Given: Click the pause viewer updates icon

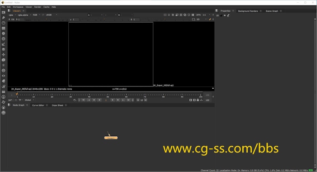Looking at the screenshot, I should [x=192, y=15].
